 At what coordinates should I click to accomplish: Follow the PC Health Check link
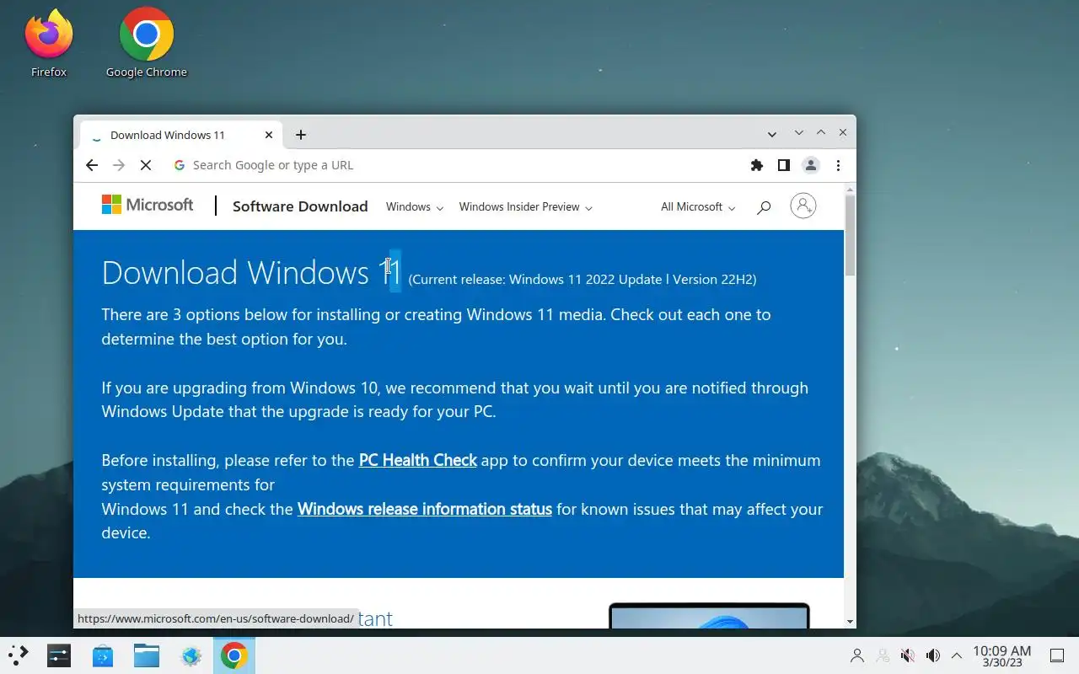click(x=418, y=460)
